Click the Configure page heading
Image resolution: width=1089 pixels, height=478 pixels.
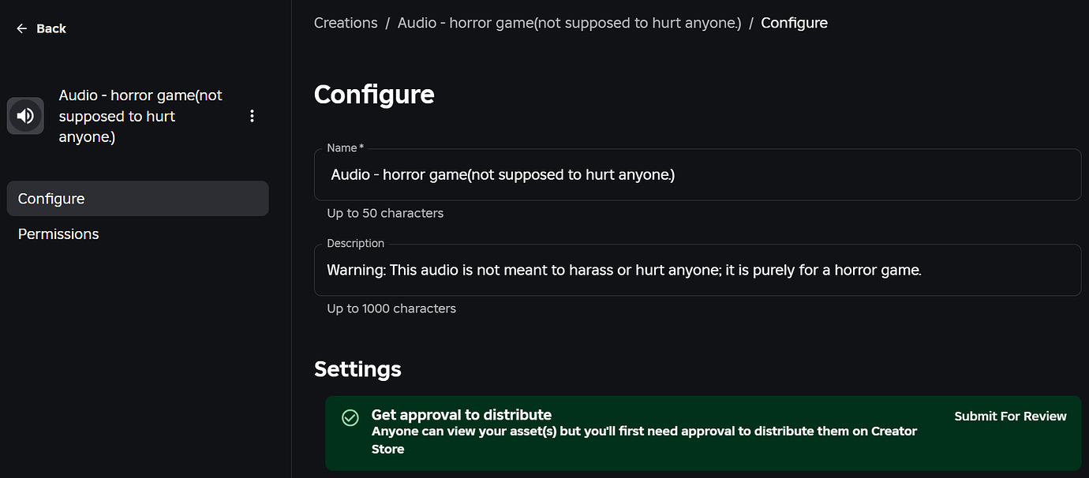(374, 94)
